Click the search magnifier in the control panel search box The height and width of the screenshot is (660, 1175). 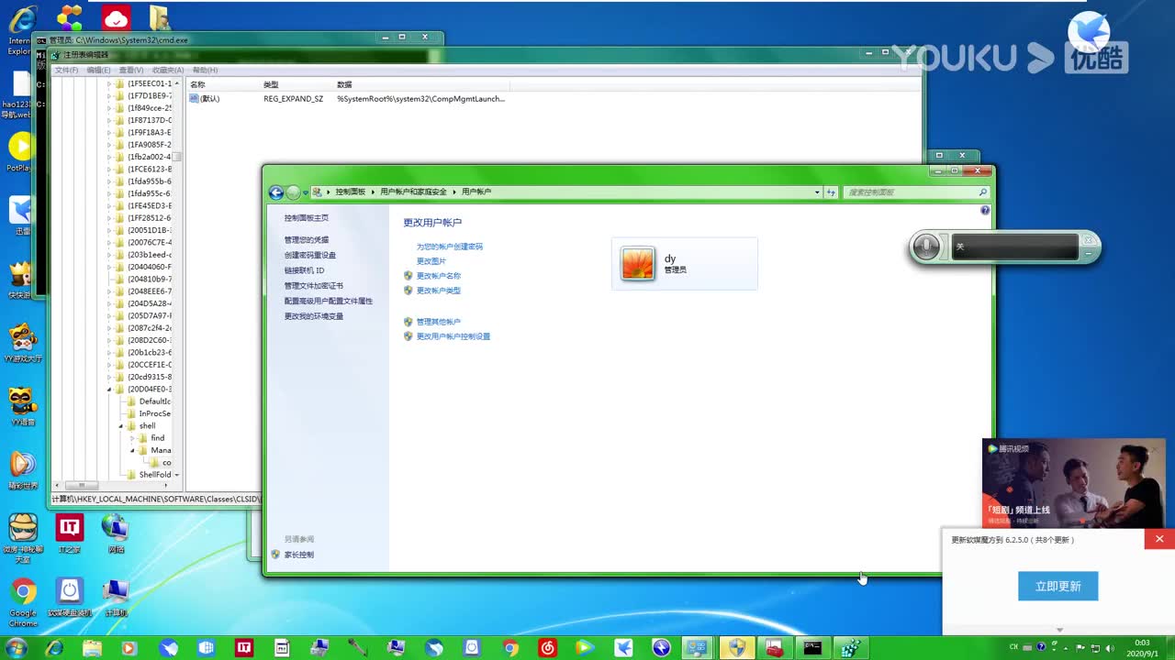[982, 192]
